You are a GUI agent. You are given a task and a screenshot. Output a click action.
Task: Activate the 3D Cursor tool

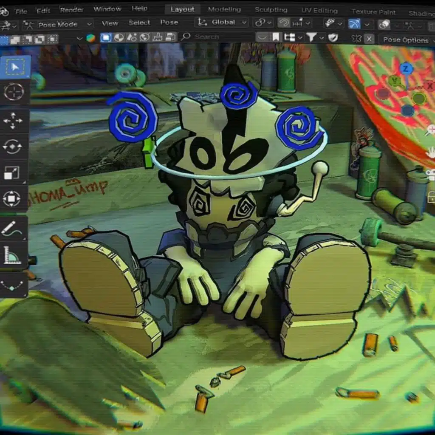point(14,92)
